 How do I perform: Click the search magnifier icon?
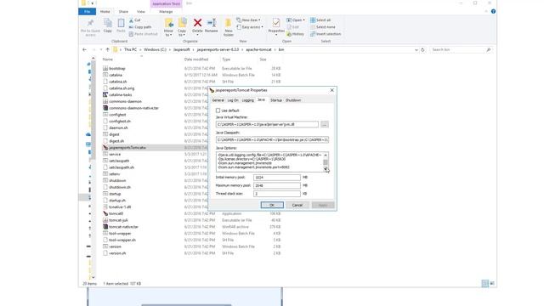489,50
